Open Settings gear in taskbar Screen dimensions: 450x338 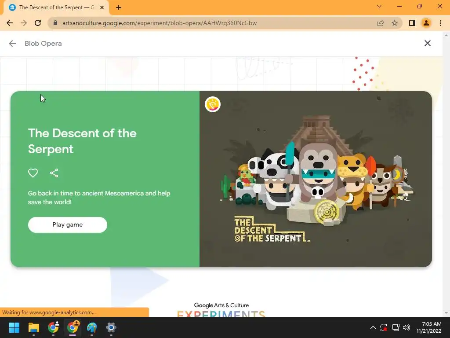(x=111, y=327)
